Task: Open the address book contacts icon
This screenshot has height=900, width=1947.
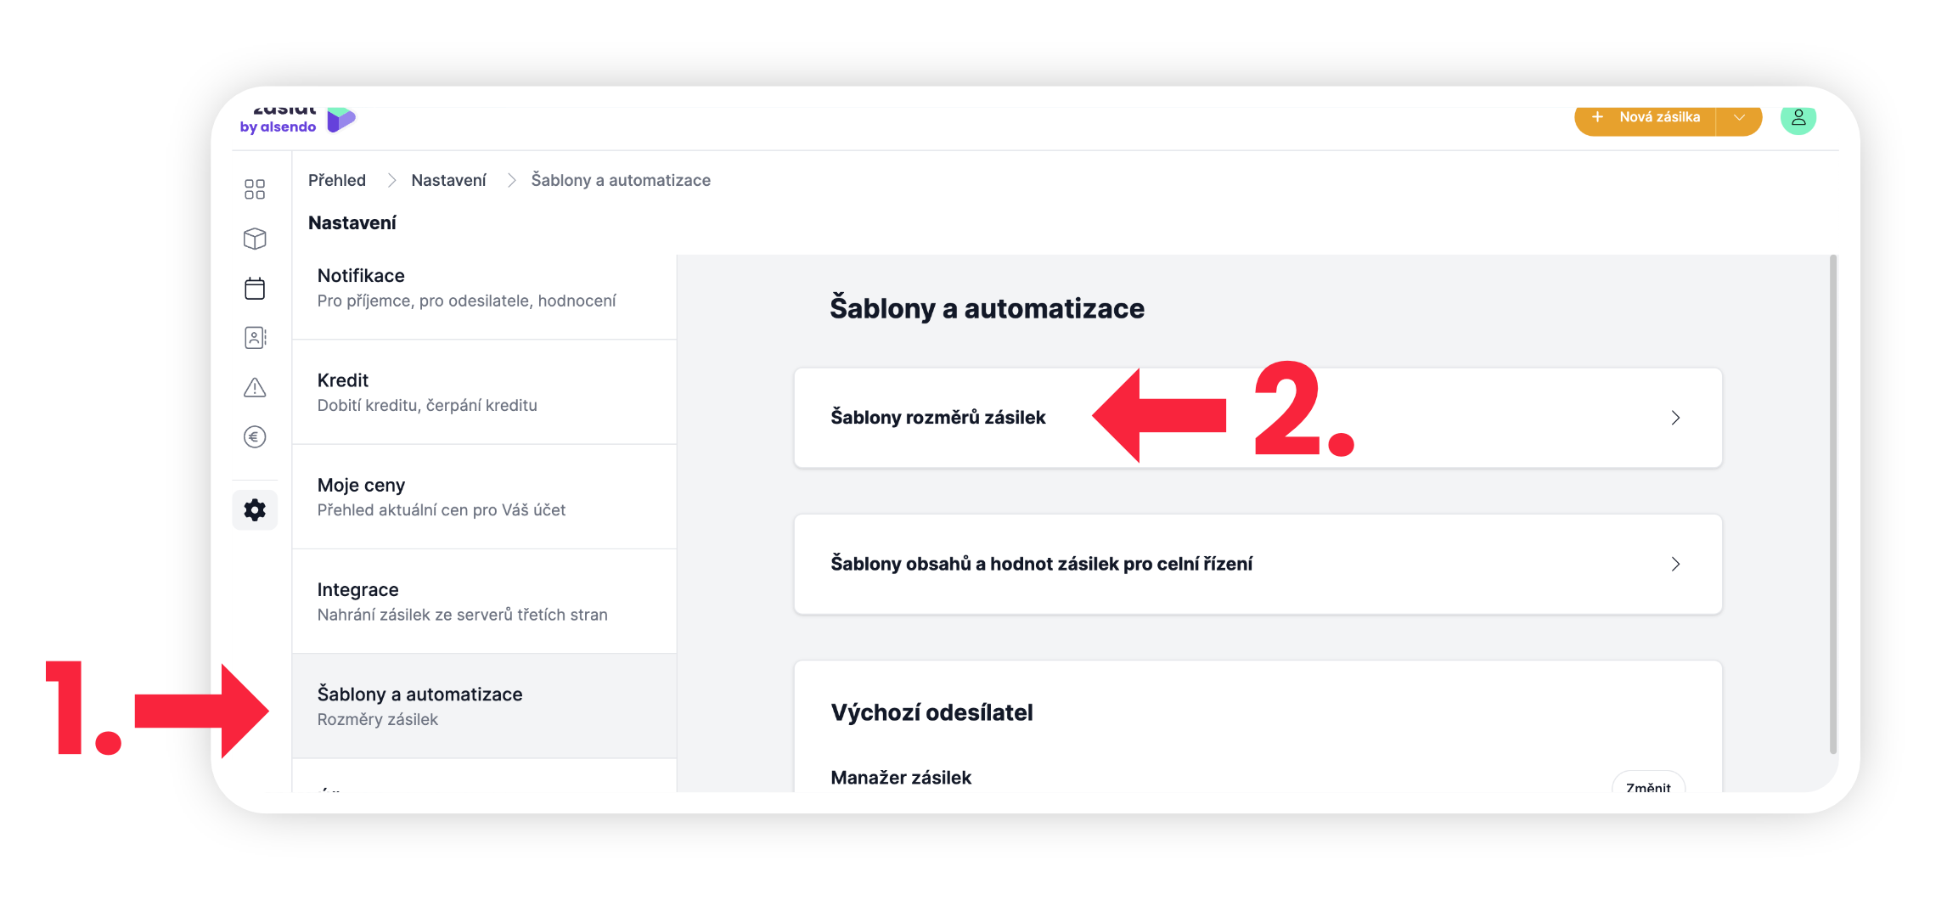Action: (x=255, y=338)
